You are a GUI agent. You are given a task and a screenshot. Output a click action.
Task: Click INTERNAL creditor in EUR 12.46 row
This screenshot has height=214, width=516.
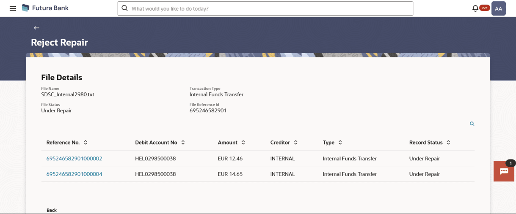coord(283,159)
